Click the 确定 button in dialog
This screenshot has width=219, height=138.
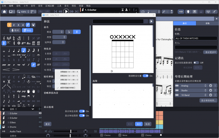[x=139, y=124]
